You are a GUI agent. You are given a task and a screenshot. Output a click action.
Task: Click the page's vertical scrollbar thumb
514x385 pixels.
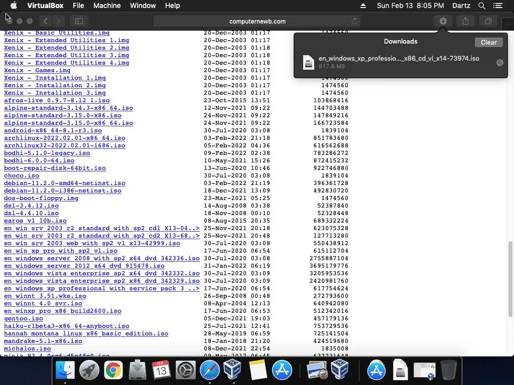(510, 279)
